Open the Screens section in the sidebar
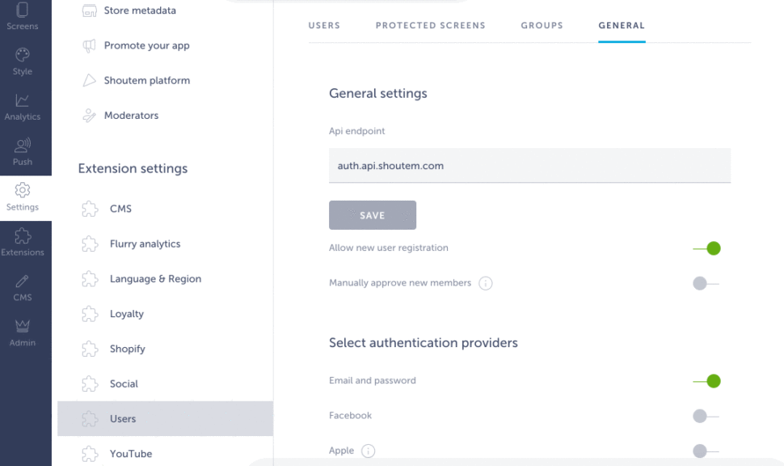Image resolution: width=784 pixels, height=466 pixels. [x=23, y=12]
